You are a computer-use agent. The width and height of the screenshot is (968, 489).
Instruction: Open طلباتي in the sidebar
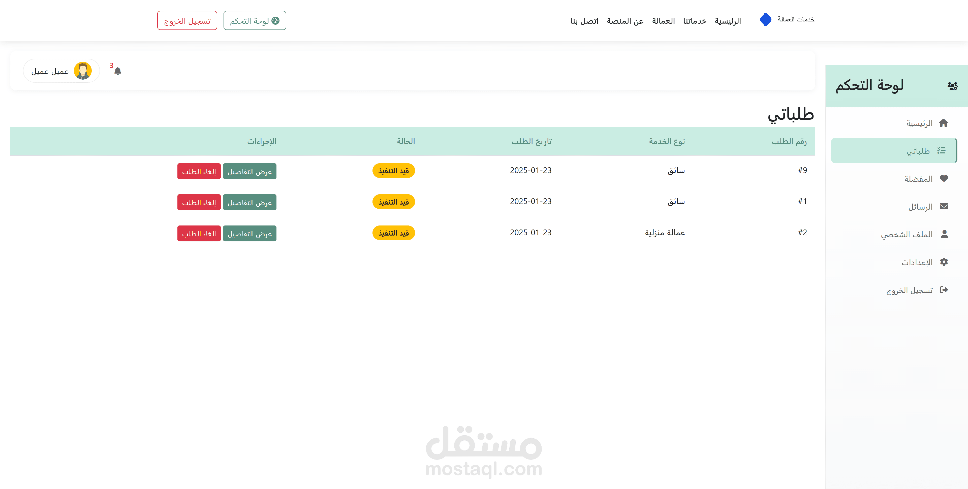(918, 151)
